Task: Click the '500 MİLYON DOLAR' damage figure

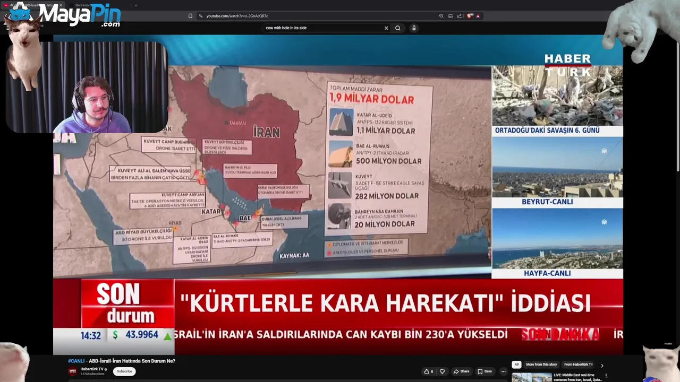Action: [x=388, y=161]
